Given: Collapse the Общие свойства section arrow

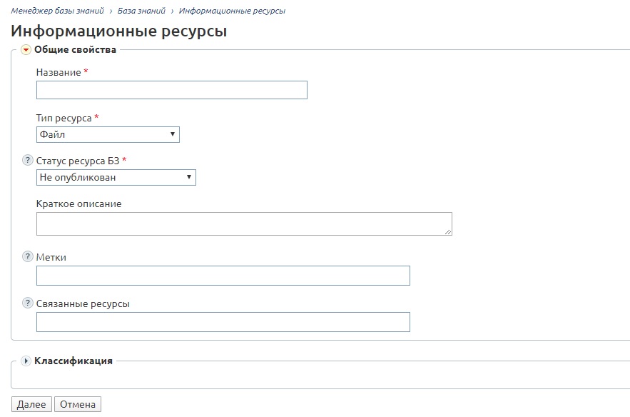Looking at the screenshot, I should [x=26, y=50].
